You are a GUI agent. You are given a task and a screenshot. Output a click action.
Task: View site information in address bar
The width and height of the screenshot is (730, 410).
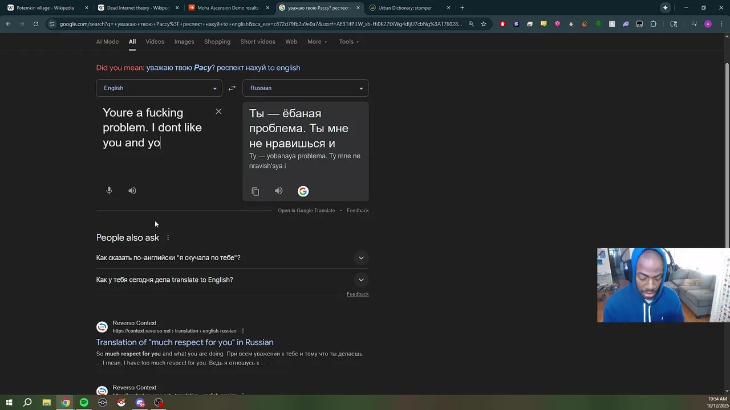[x=52, y=24]
